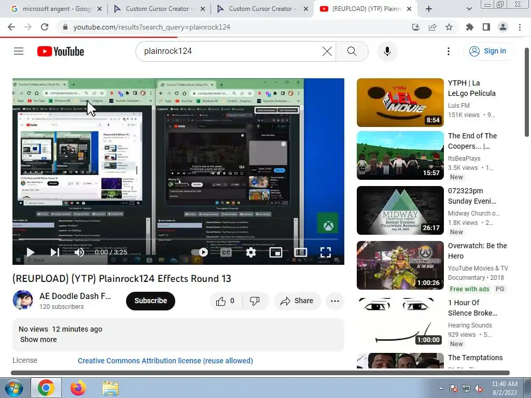Like the video with thumbs up
The image size is (531, 398).
pyautogui.click(x=226, y=301)
